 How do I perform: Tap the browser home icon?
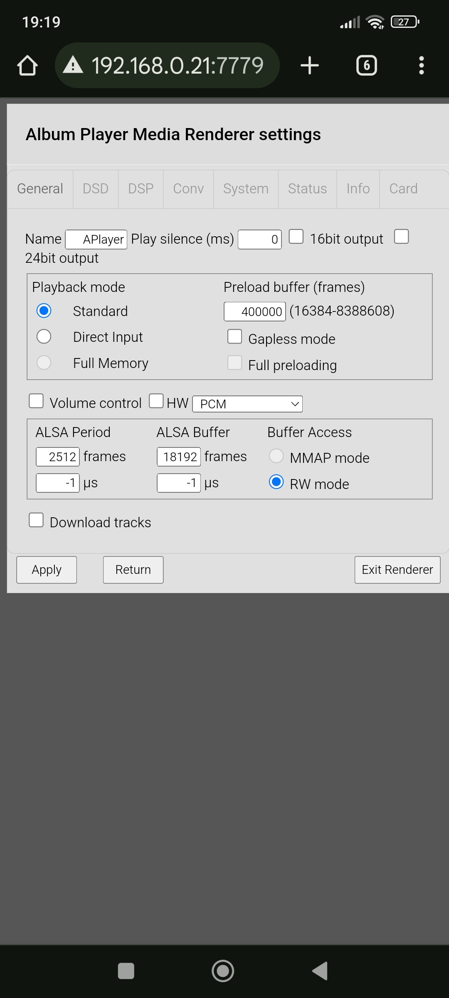pyautogui.click(x=27, y=66)
